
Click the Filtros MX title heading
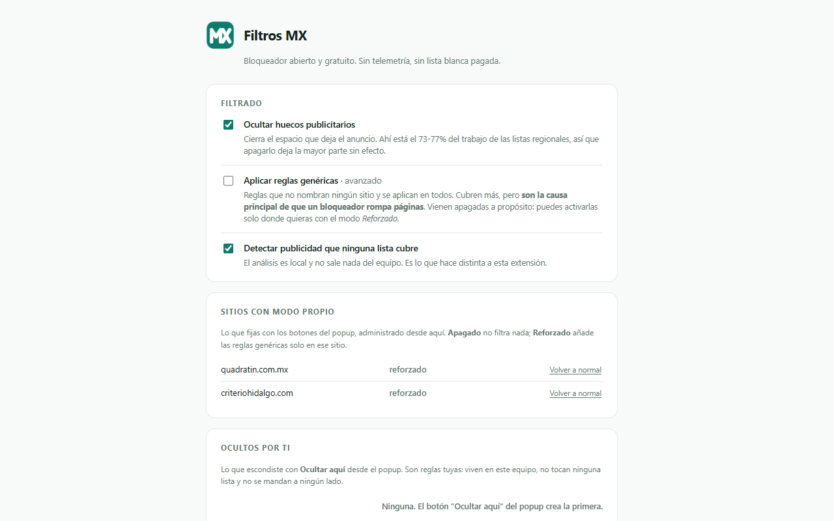pyautogui.click(x=275, y=36)
